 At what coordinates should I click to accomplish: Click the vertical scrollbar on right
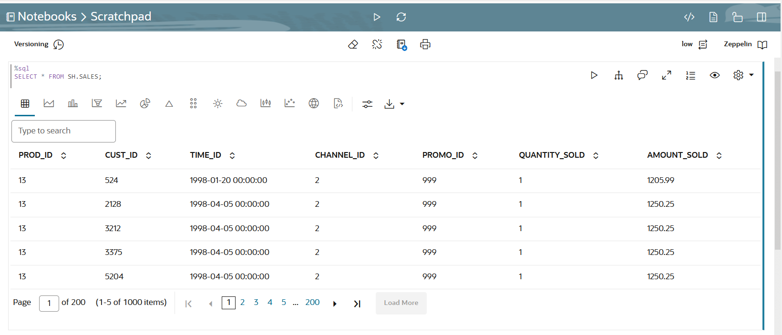pos(778,160)
